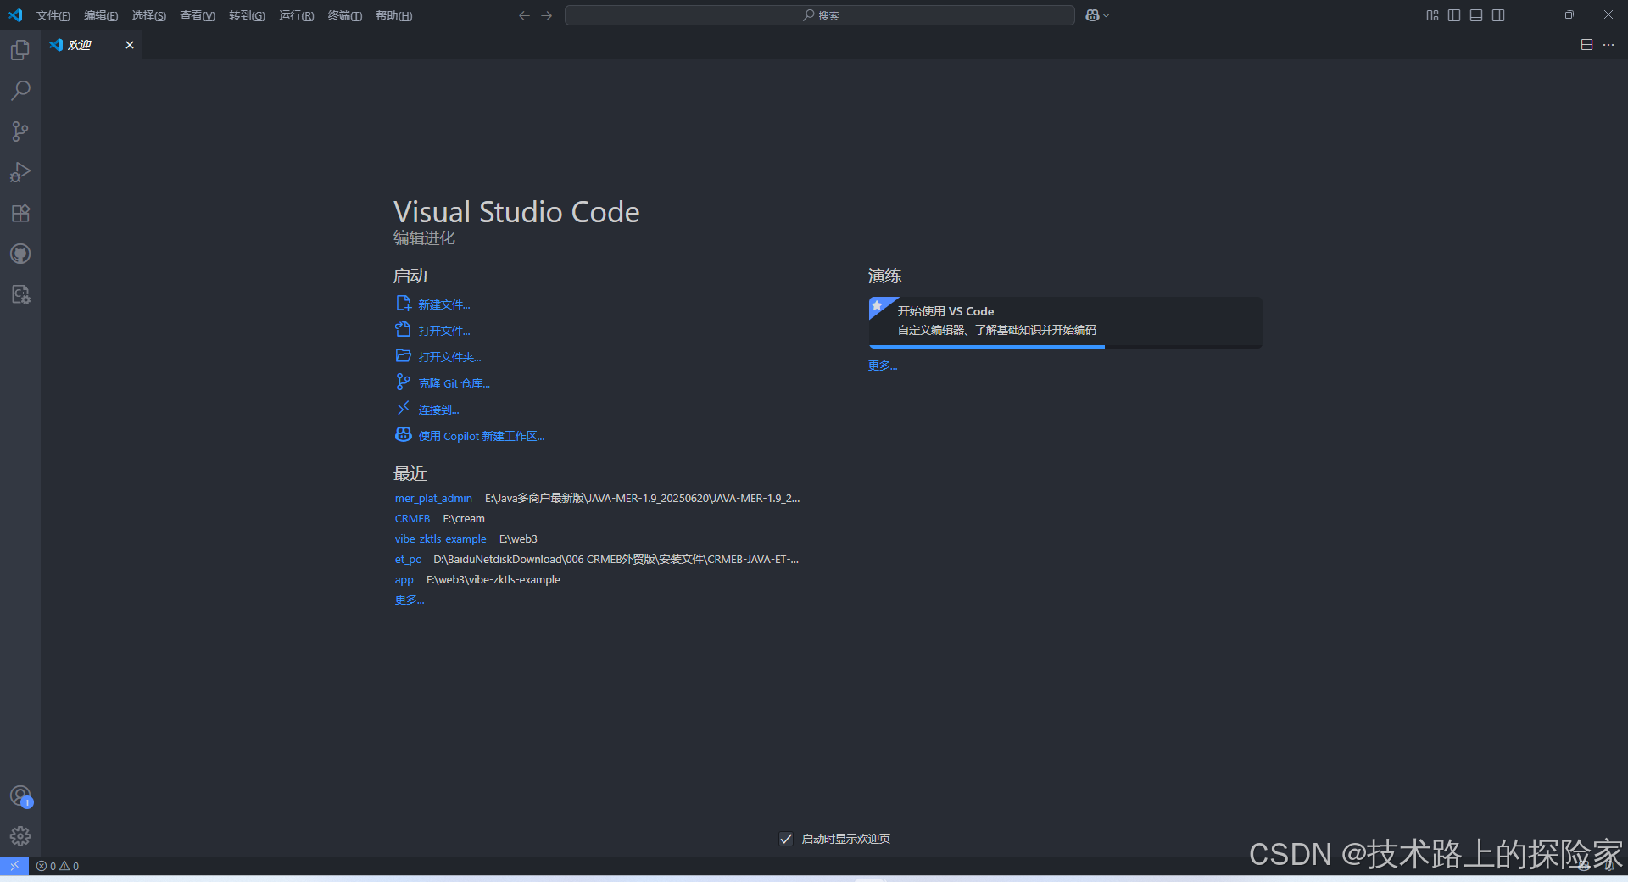Open recent project et_pc
1628x882 pixels.
[x=408, y=560]
